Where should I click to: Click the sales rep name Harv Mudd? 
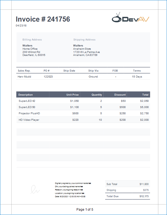(x=24, y=77)
